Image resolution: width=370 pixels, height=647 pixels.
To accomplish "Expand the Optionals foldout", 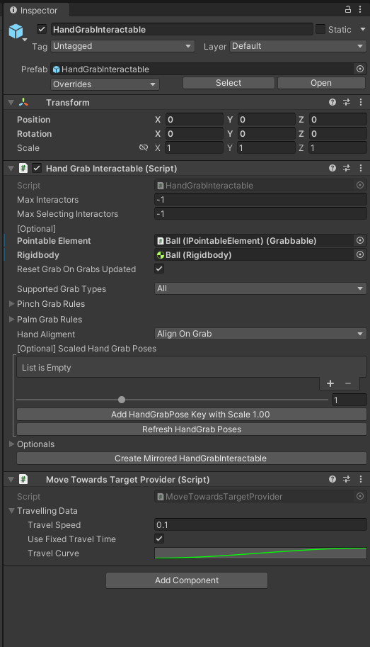I will pos(11,444).
